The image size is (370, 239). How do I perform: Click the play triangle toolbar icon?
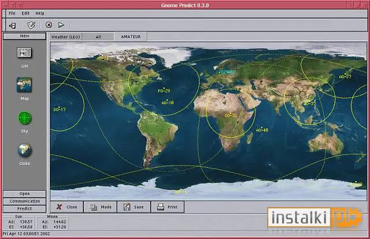pos(61,24)
